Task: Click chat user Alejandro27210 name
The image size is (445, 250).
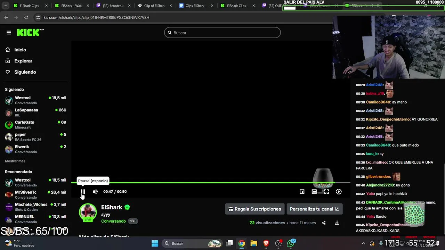Action: pyautogui.click(x=380, y=185)
